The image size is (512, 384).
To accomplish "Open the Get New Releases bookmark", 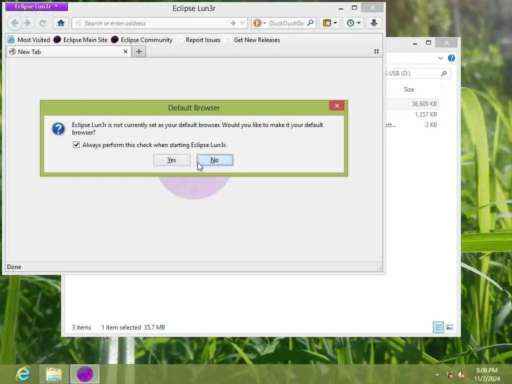I will click(x=252, y=40).
